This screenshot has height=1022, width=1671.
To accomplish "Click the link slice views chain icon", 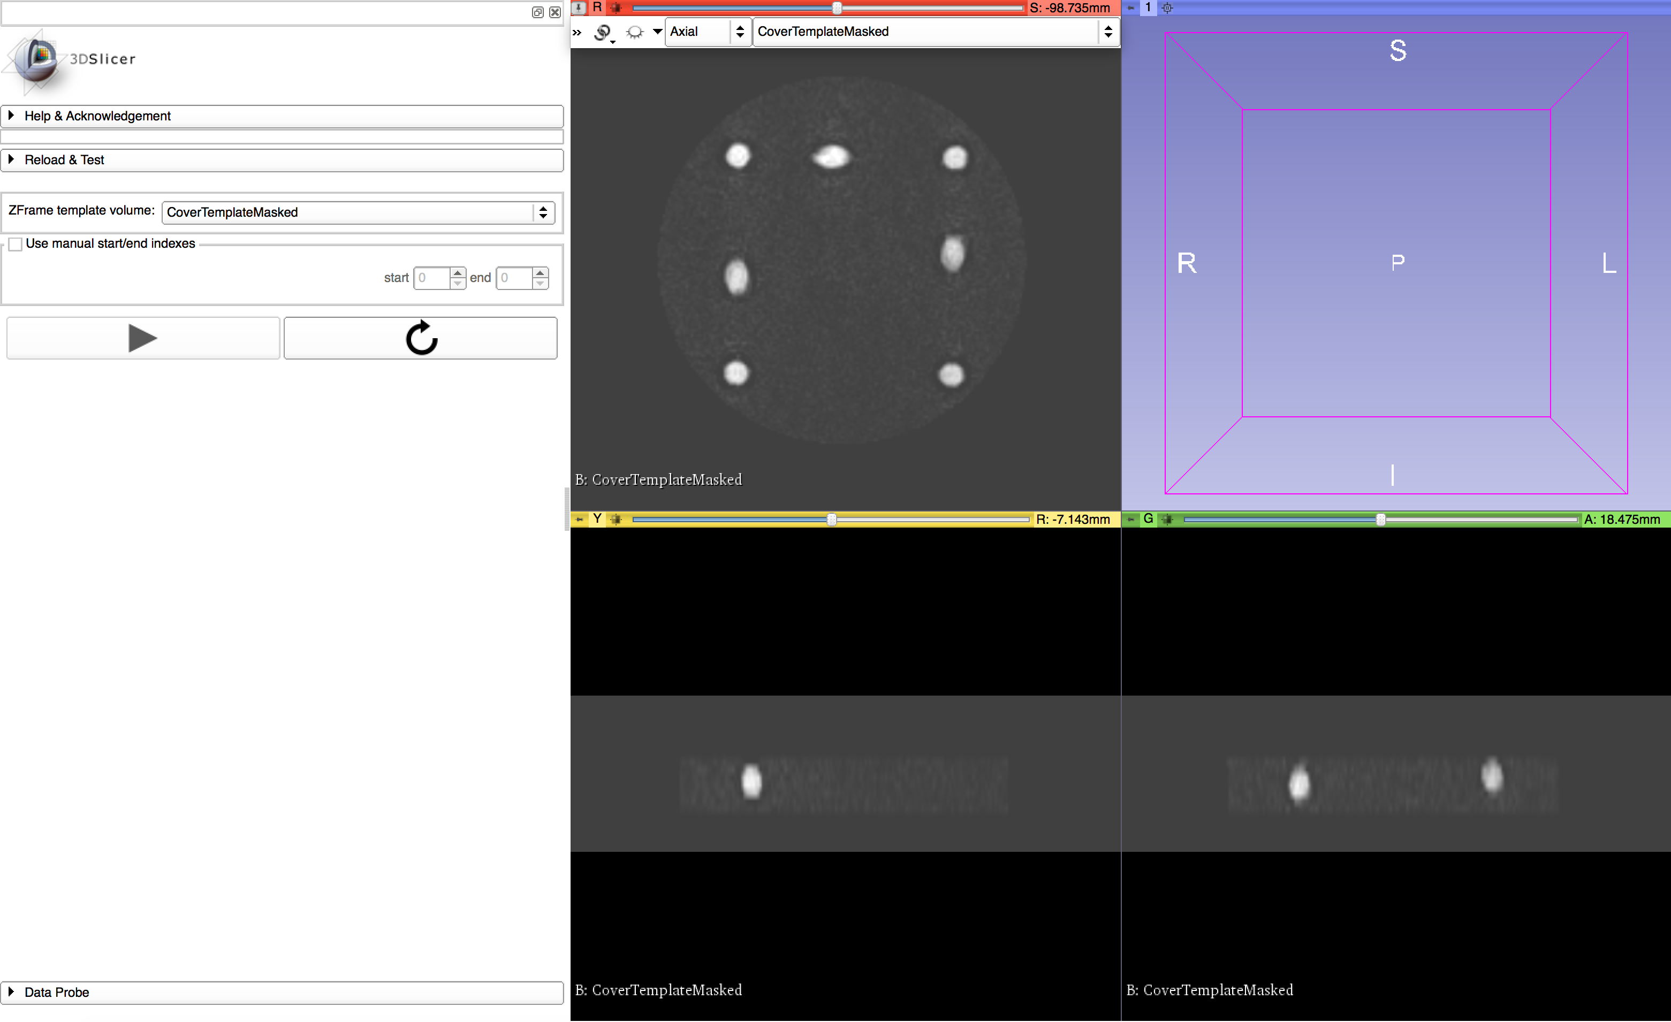I will pyautogui.click(x=602, y=32).
